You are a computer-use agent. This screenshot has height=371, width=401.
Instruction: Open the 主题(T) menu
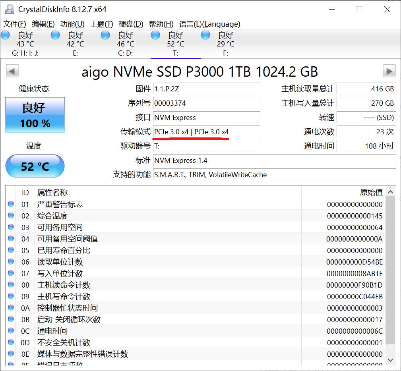(101, 24)
